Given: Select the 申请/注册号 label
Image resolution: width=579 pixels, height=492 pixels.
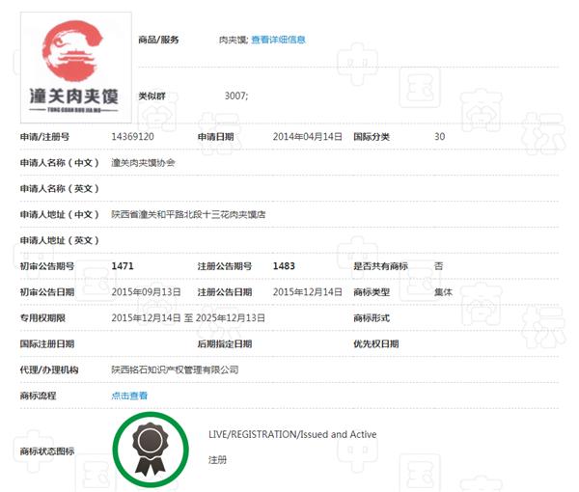Looking at the screenshot, I should (44, 137).
